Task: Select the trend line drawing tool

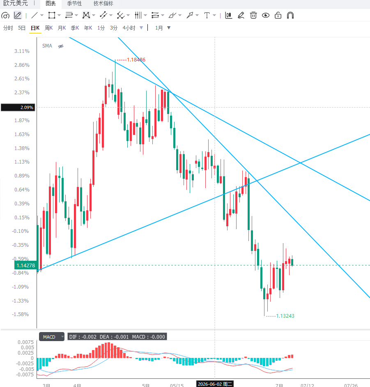Action: [x=34, y=15]
